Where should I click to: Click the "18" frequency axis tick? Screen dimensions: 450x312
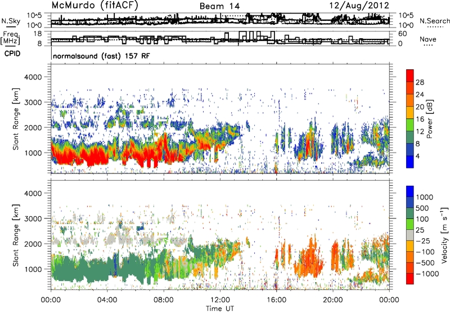(38, 34)
